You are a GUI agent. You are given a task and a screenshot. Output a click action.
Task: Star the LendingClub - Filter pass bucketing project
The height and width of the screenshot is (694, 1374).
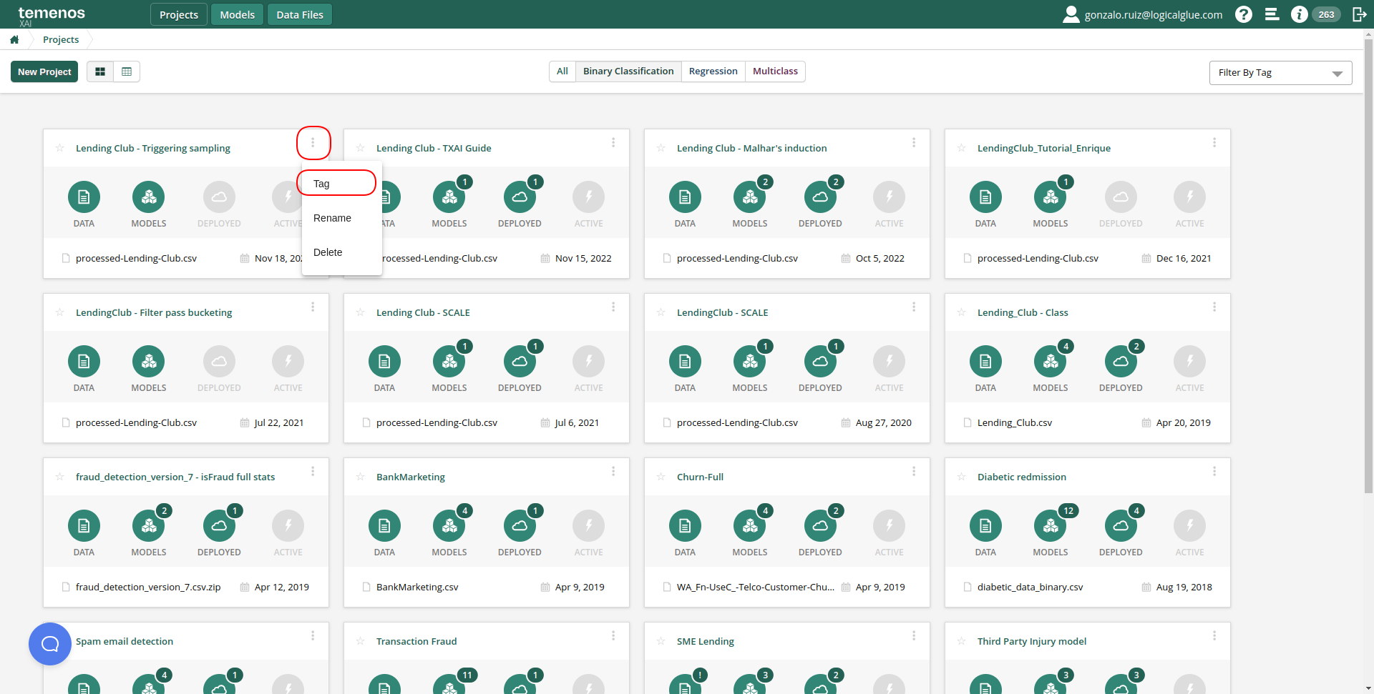(x=60, y=312)
